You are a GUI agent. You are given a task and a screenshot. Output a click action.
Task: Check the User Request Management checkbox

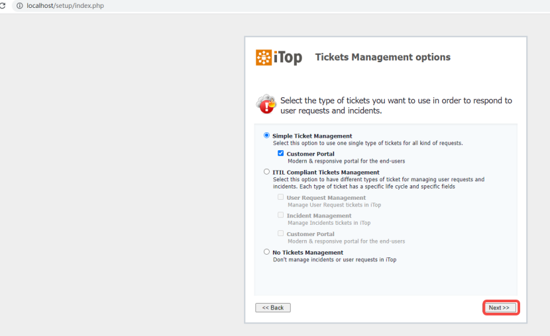280,196
